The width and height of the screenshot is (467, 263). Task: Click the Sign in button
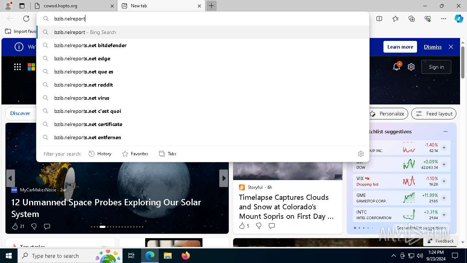click(436, 67)
